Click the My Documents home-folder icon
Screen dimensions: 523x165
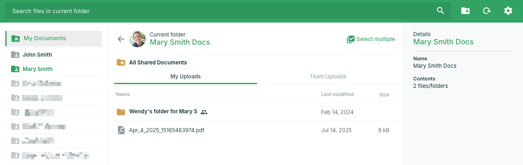point(16,39)
